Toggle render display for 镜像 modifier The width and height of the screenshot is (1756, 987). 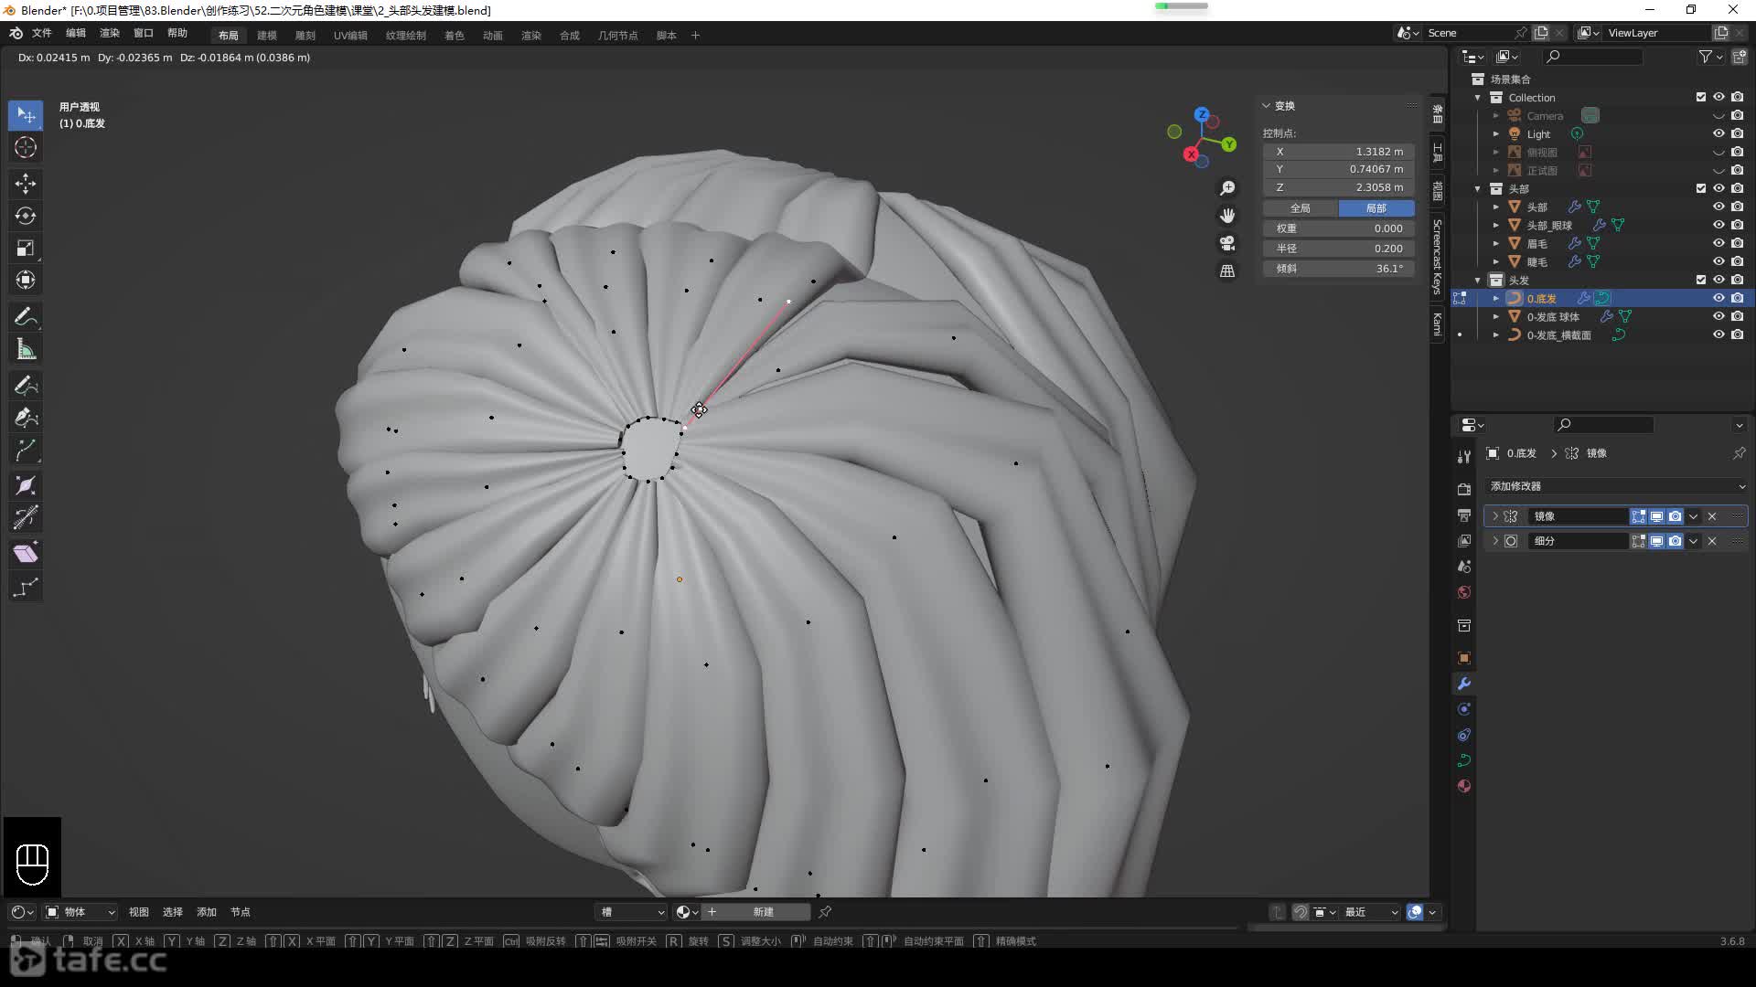coord(1675,516)
